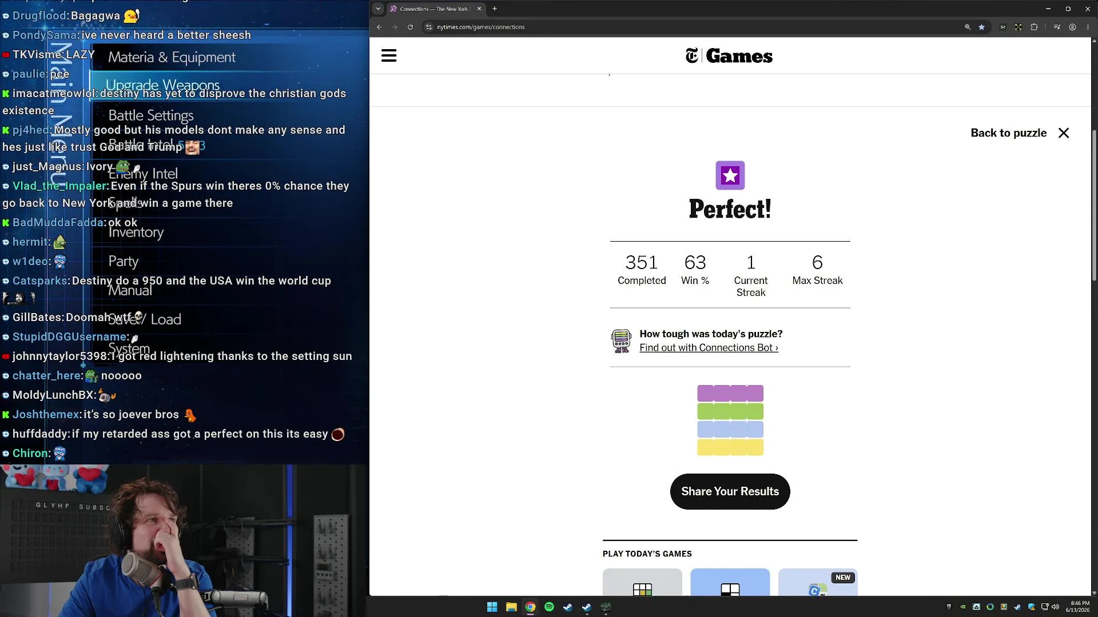The image size is (1098, 617).
Task: Click the blue row of the results grid
Action: coord(730,429)
